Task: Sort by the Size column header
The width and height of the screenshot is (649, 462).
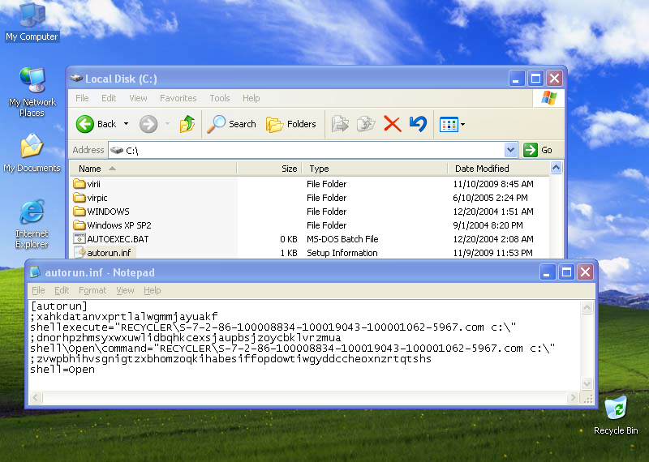Action: click(269, 169)
